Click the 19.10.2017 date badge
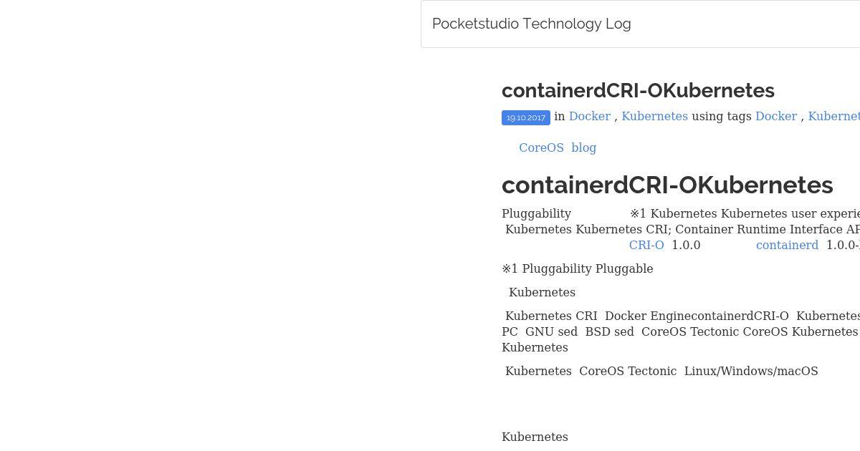The height and width of the screenshot is (451, 860). [526, 117]
